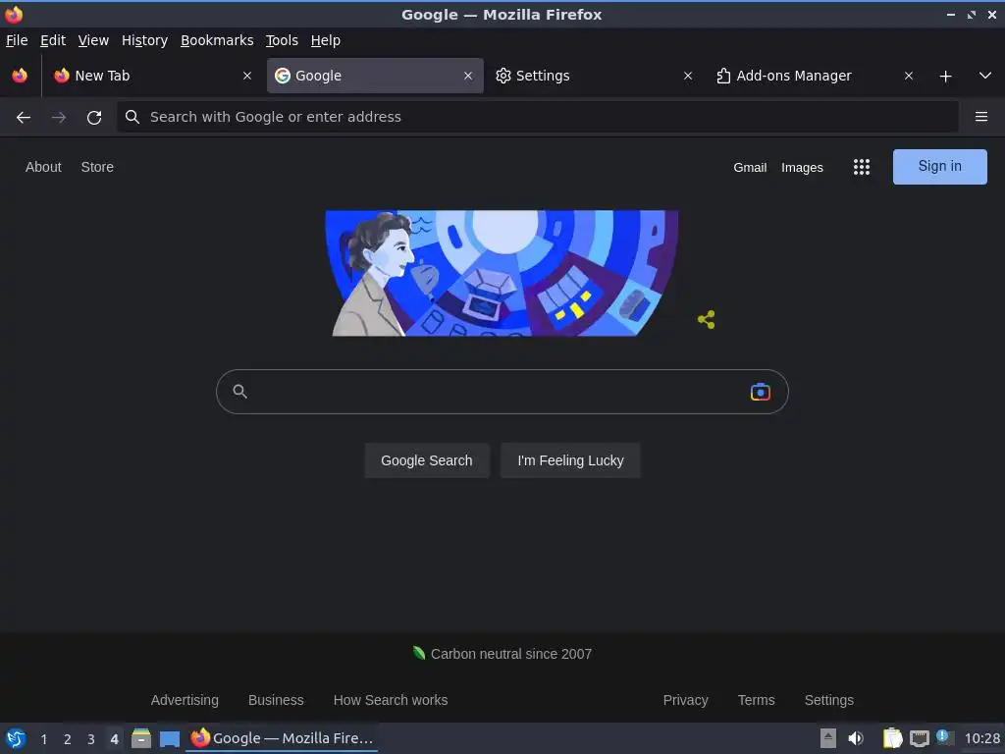Close the Settings tab

click(688, 76)
